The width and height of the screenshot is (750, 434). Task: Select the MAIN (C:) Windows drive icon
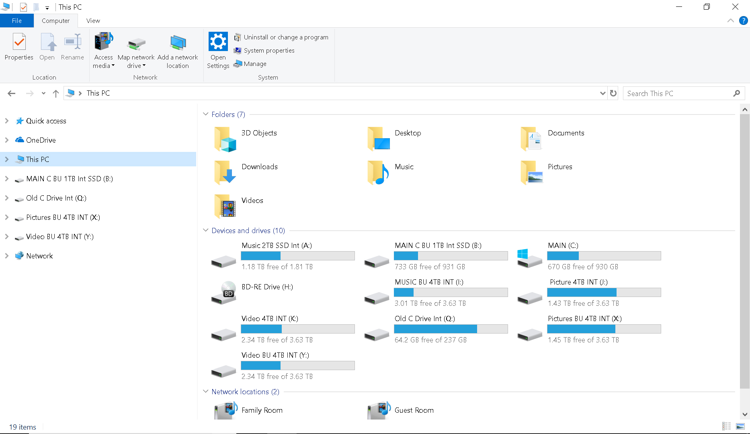[x=530, y=258]
